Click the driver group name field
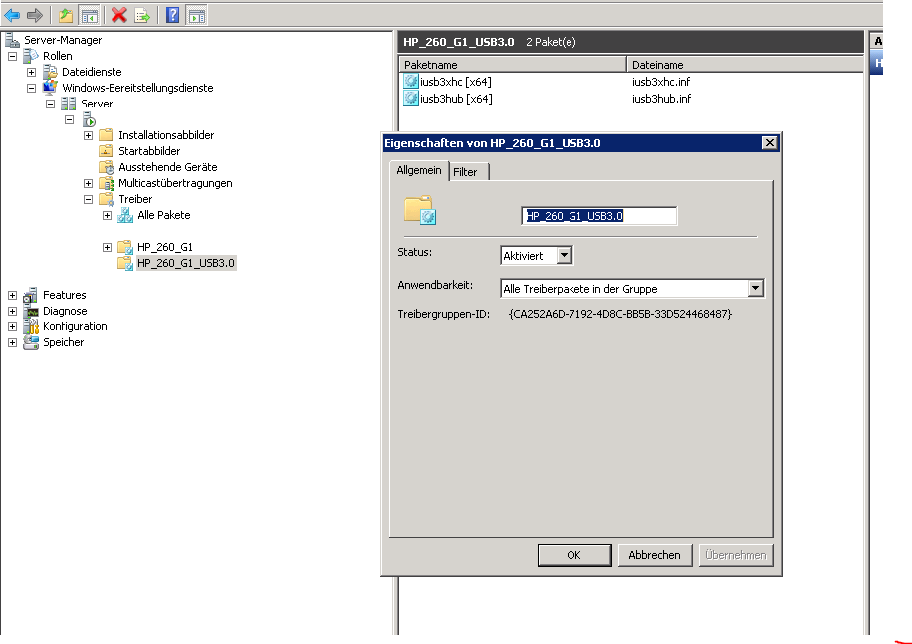912x644 pixels. coord(599,216)
